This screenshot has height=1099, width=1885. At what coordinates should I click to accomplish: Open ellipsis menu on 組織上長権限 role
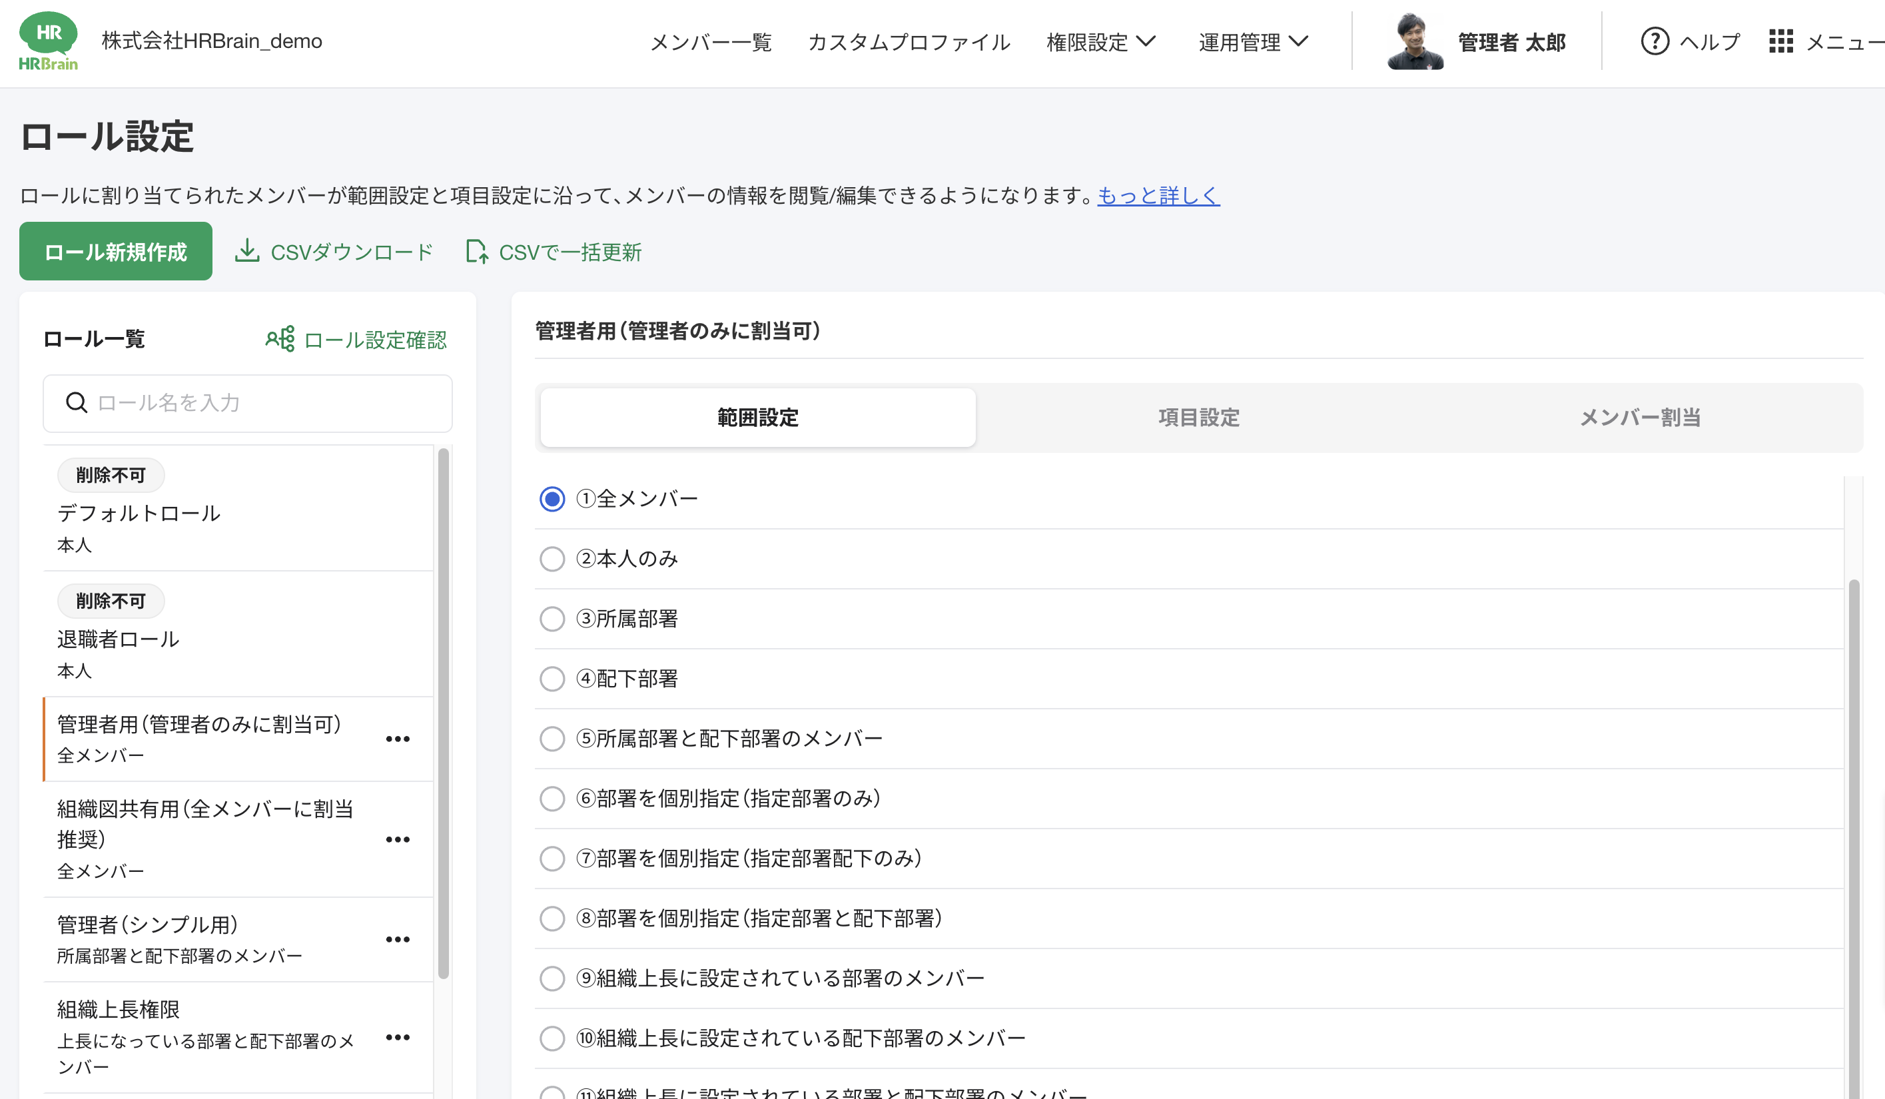click(x=398, y=1038)
